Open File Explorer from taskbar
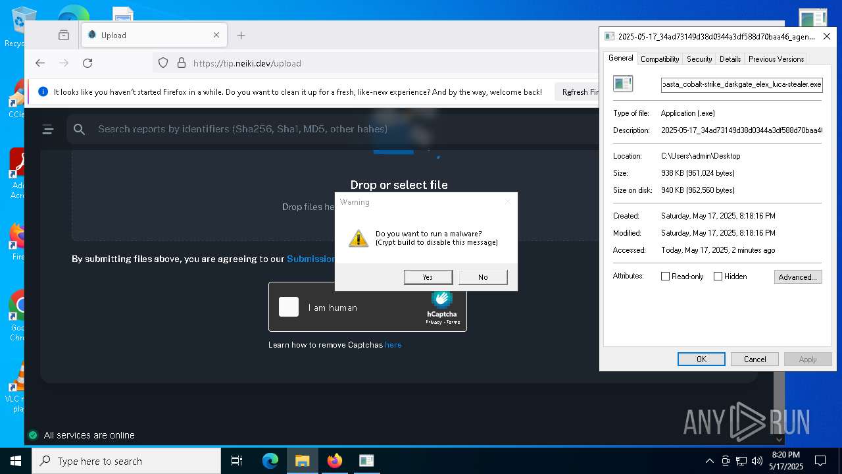842x474 pixels. 303,461
